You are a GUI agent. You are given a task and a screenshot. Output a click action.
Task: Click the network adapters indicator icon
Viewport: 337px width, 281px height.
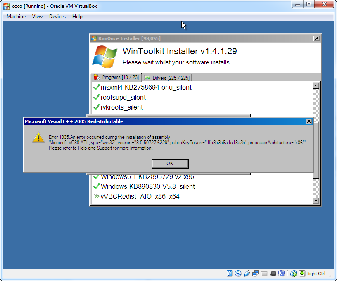pyautogui.click(x=255, y=274)
